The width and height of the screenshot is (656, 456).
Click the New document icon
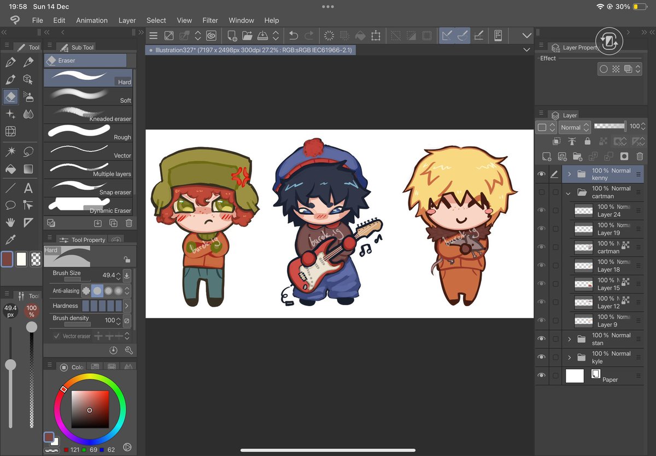click(x=232, y=36)
